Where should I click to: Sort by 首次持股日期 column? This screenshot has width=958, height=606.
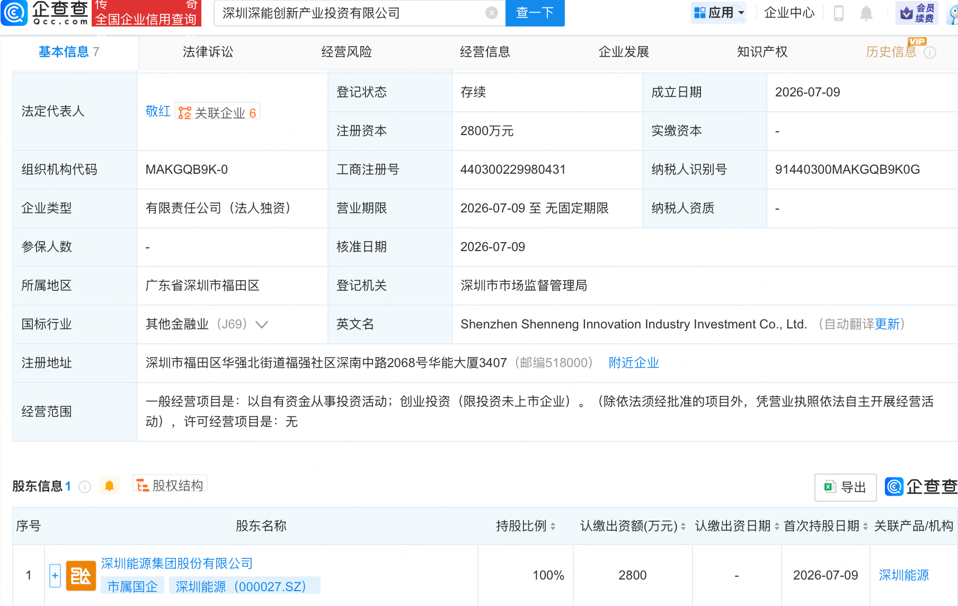point(865,526)
